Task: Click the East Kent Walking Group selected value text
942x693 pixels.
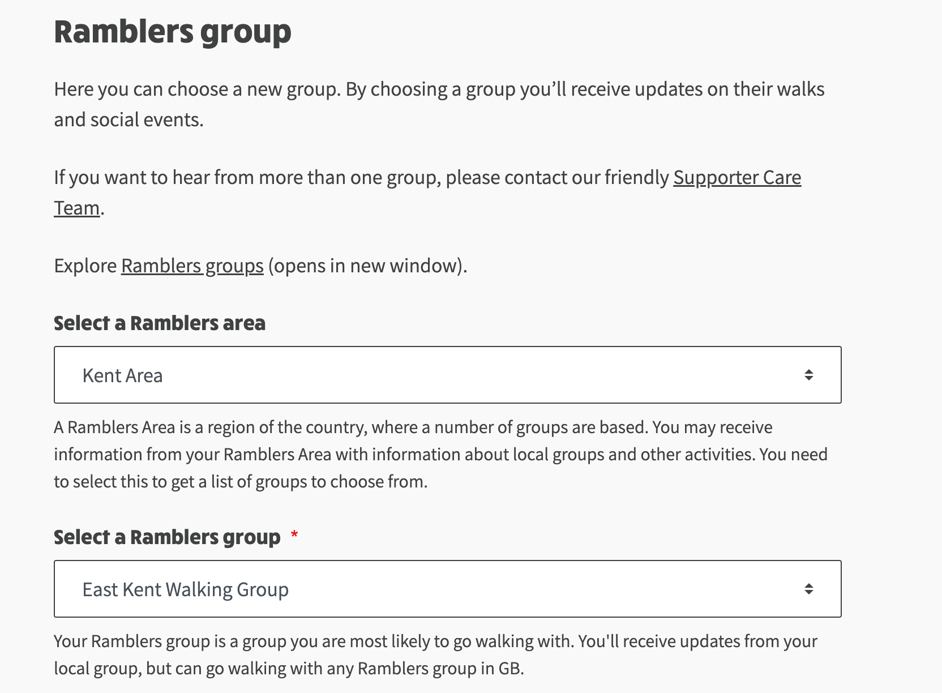Action: [x=186, y=589]
